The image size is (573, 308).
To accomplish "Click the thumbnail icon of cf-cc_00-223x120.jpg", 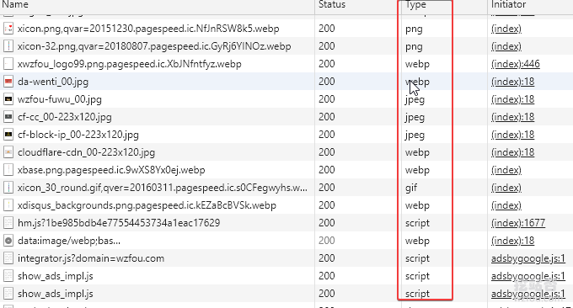I will (8, 117).
